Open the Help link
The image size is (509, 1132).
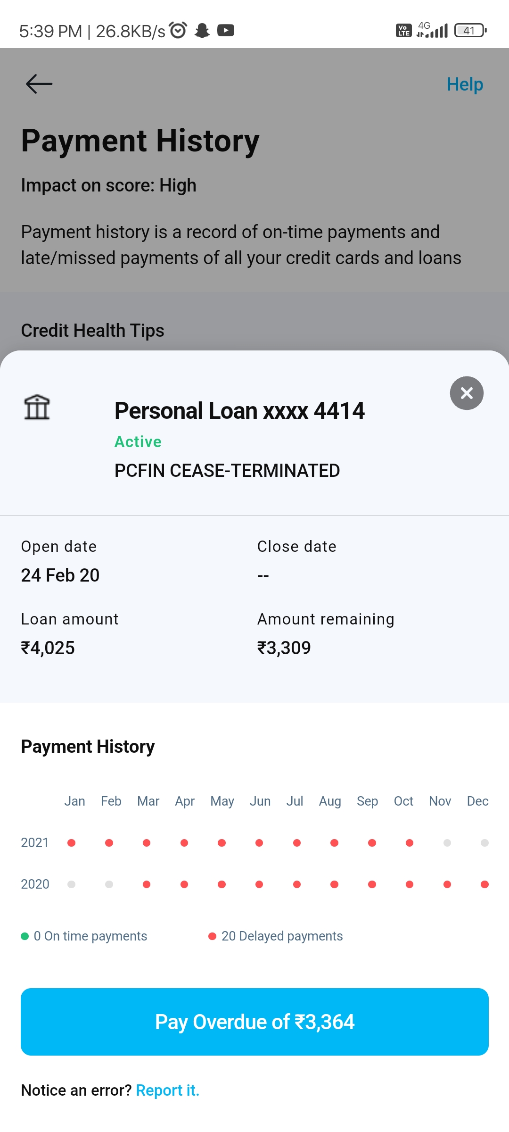click(x=465, y=84)
